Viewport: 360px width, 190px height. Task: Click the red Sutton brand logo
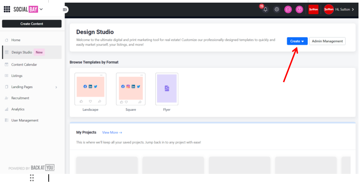[x=314, y=9]
